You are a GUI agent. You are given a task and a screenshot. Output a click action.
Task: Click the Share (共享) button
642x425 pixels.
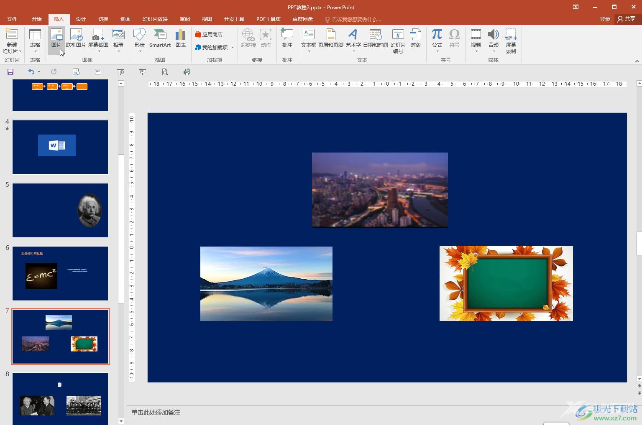[627, 19]
